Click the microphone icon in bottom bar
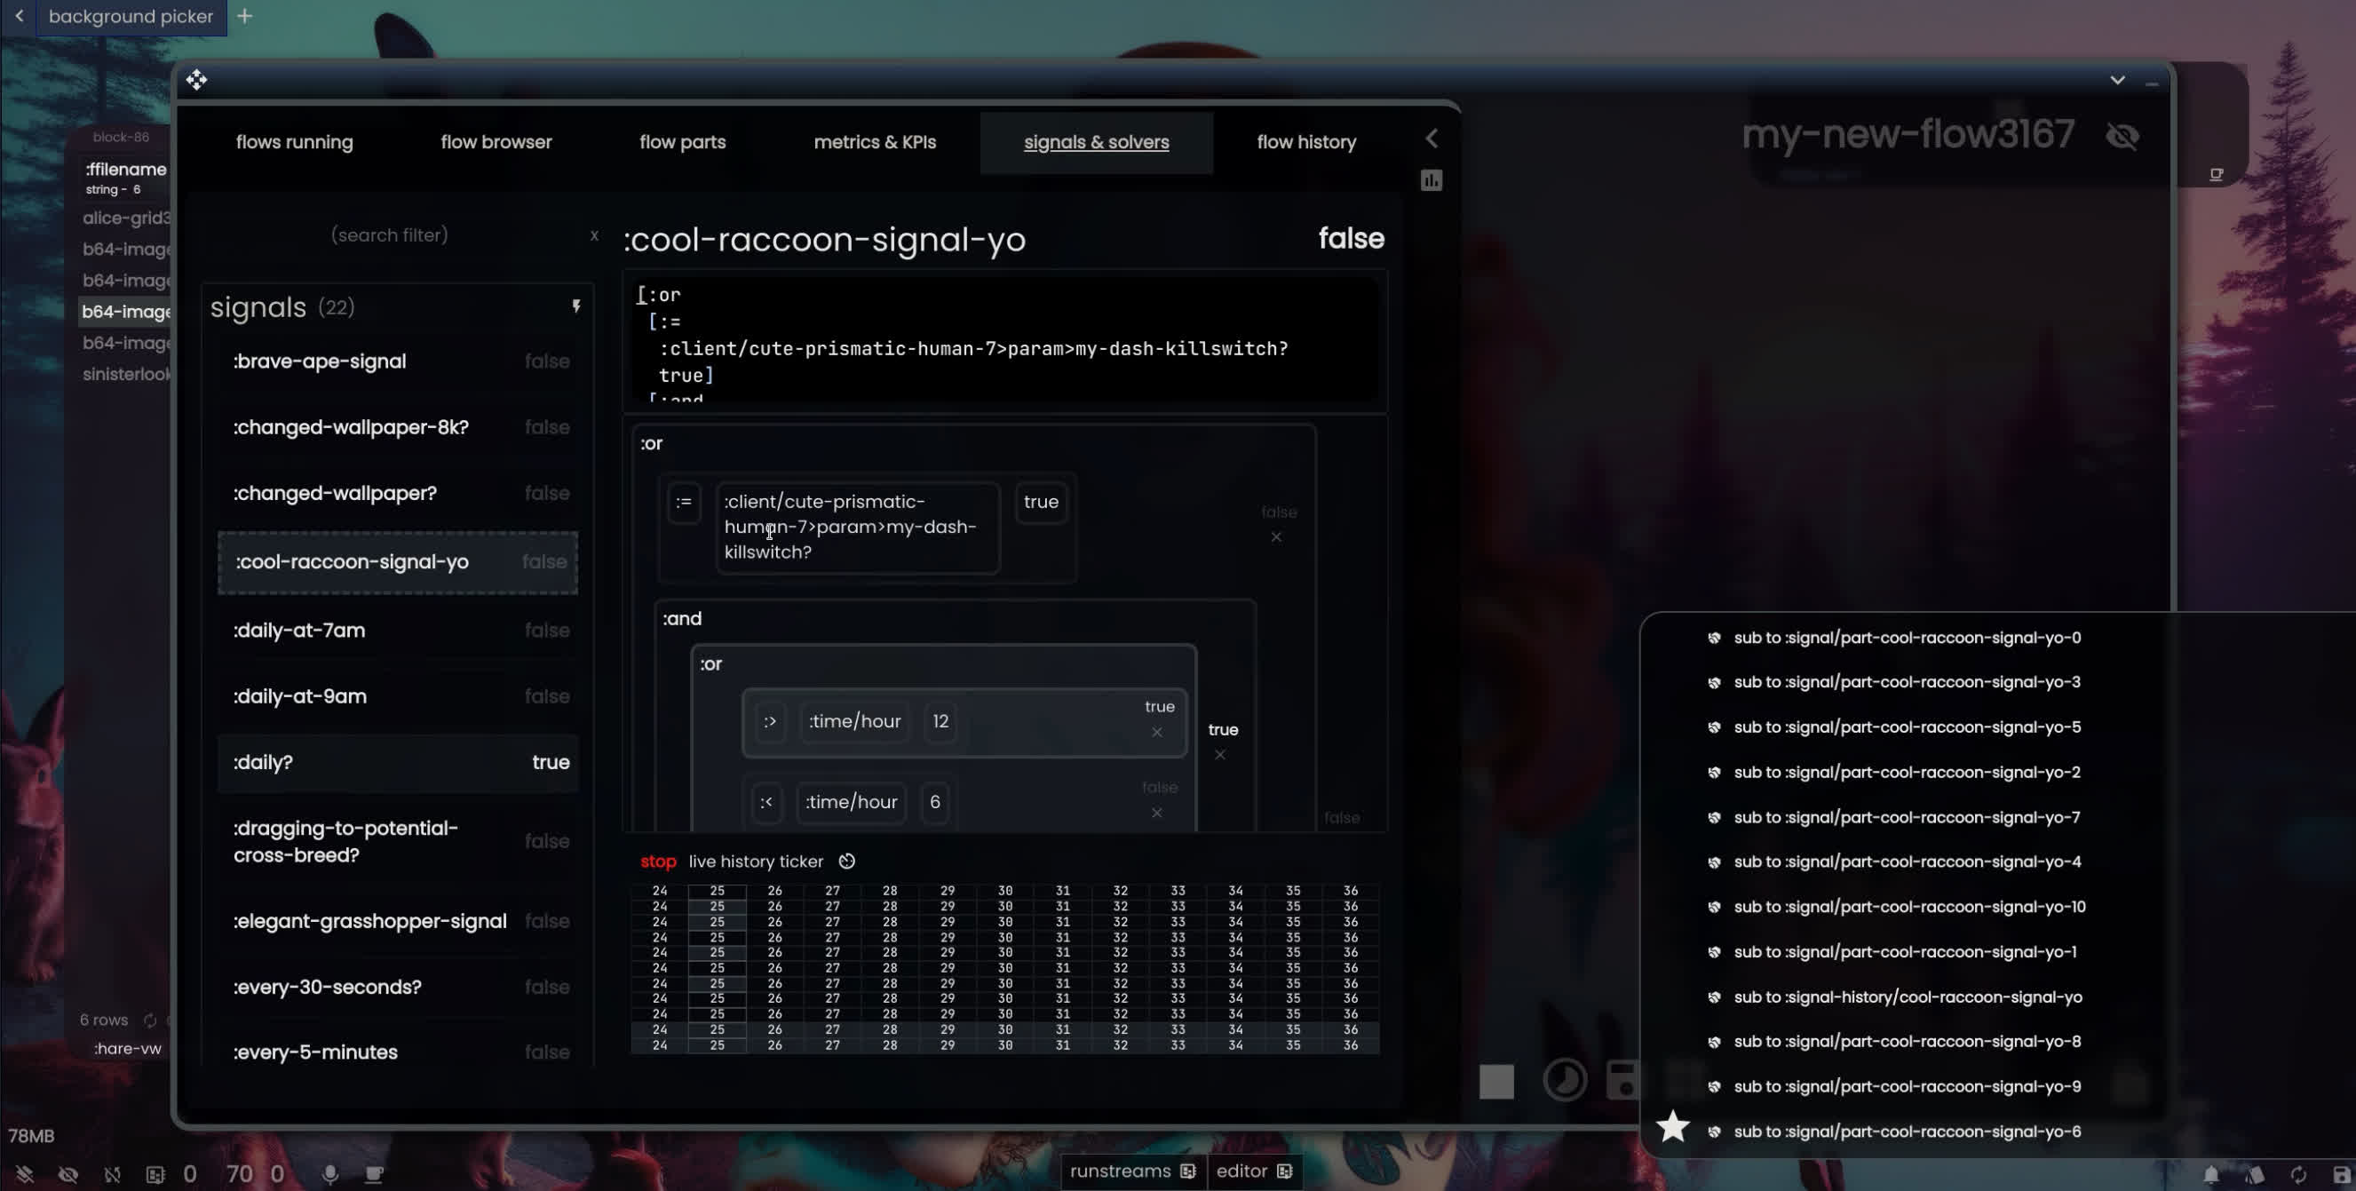2356x1191 pixels. tap(330, 1173)
